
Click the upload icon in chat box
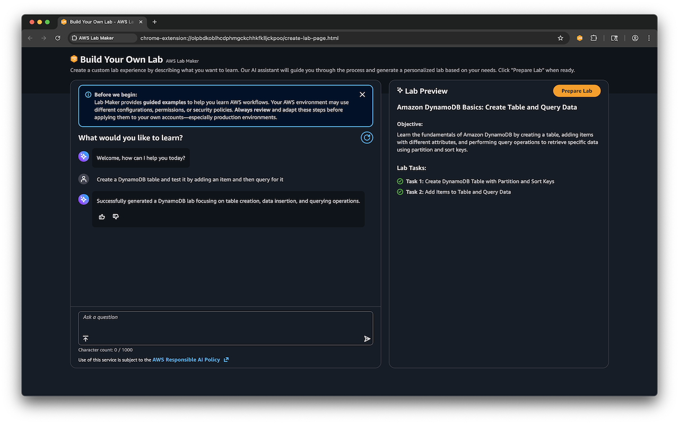tap(85, 339)
